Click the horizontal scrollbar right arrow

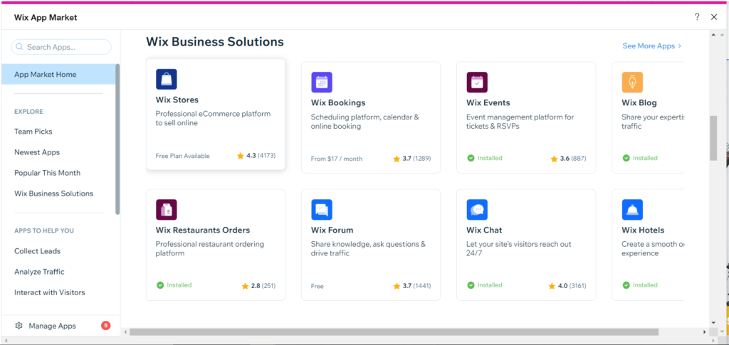(704, 332)
